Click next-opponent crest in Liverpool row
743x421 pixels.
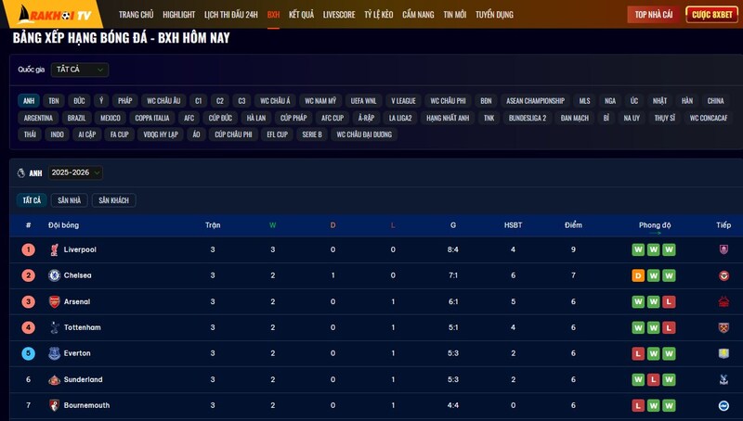click(x=723, y=249)
